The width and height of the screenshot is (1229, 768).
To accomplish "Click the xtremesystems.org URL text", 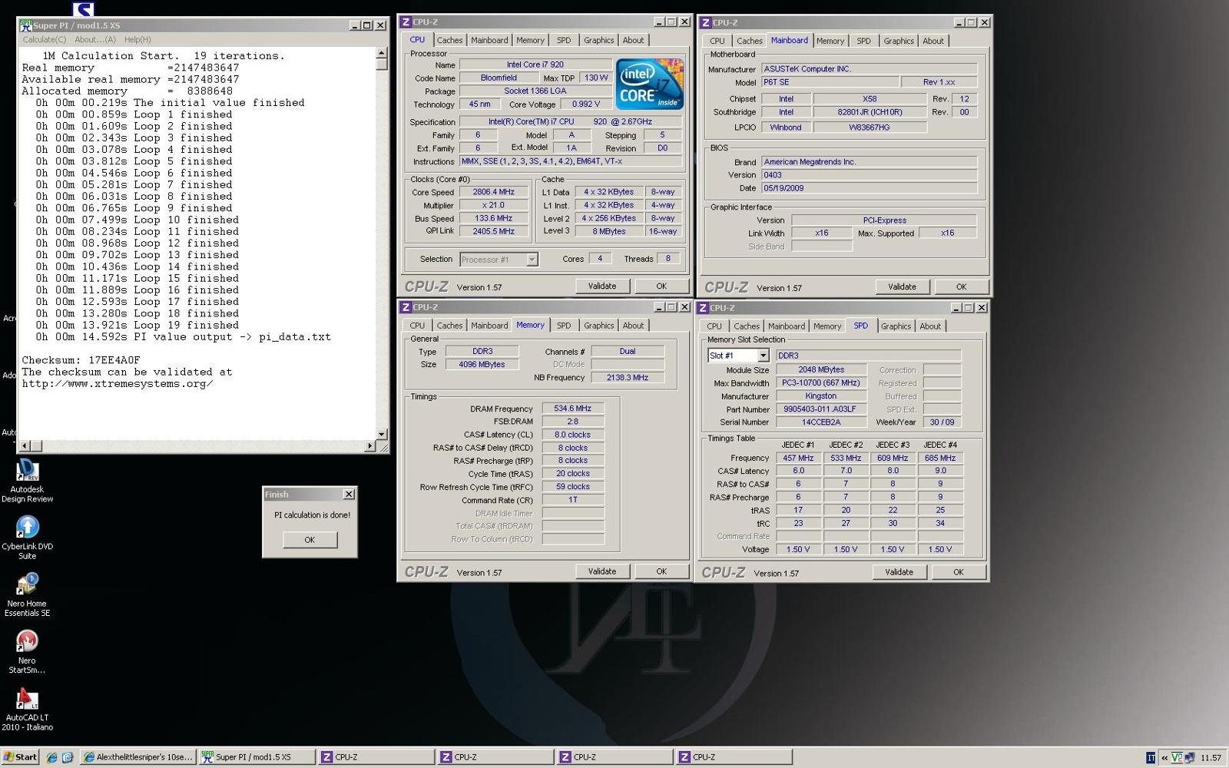I will click(117, 384).
